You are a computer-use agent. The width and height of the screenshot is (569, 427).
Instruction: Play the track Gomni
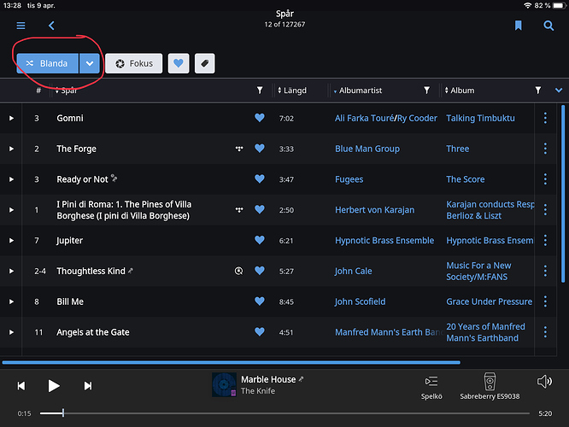(11, 118)
